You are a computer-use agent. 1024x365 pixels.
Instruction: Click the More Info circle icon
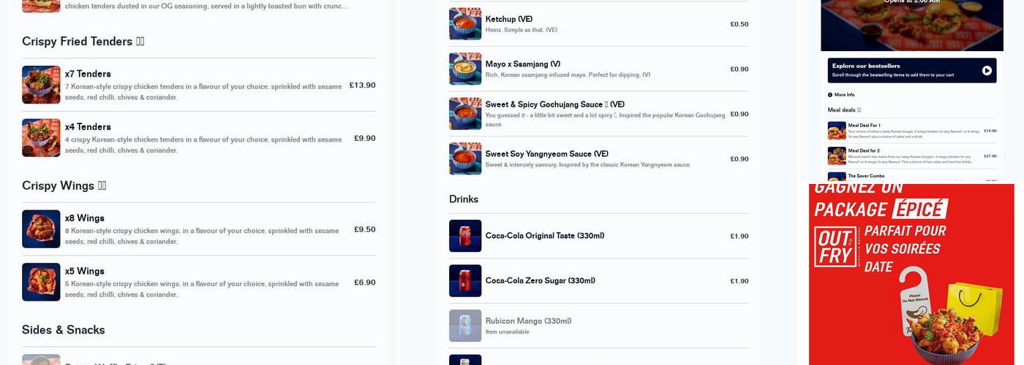(x=830, y=95)
